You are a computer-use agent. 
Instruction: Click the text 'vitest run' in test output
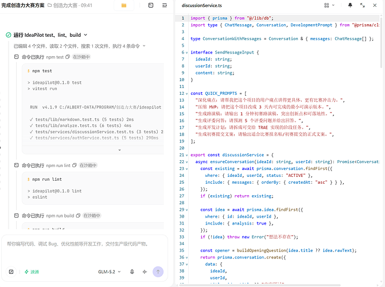(x=44, y=89)
